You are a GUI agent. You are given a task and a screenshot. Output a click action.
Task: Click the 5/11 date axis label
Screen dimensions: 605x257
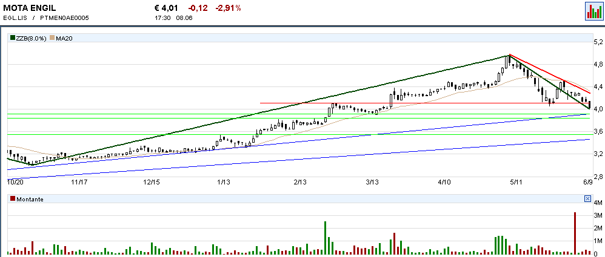516,181
